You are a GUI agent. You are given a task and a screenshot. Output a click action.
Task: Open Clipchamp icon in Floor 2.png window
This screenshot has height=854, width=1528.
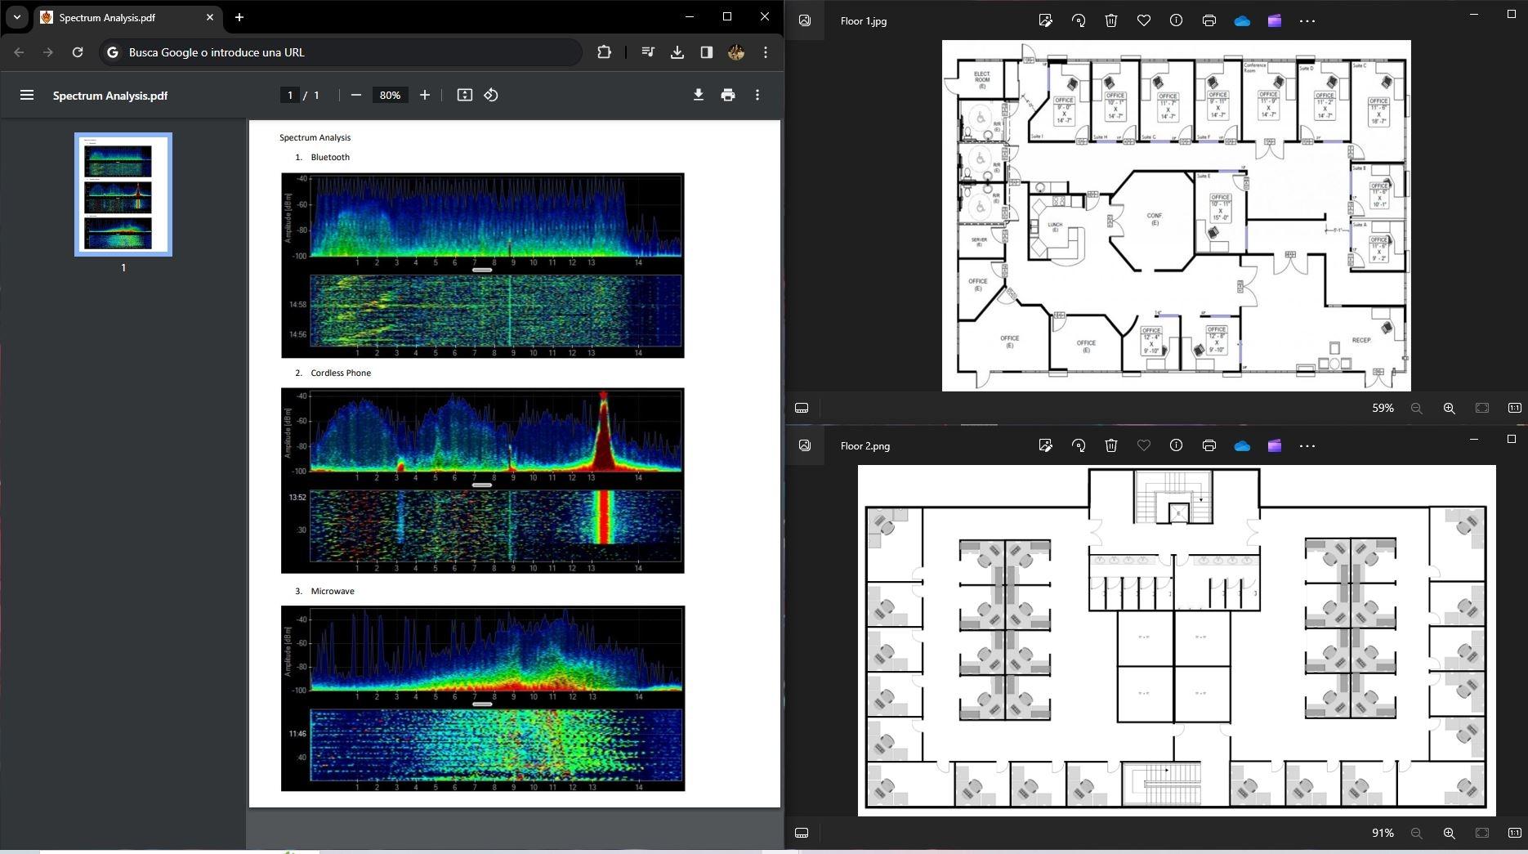(x=1275, y=445)
